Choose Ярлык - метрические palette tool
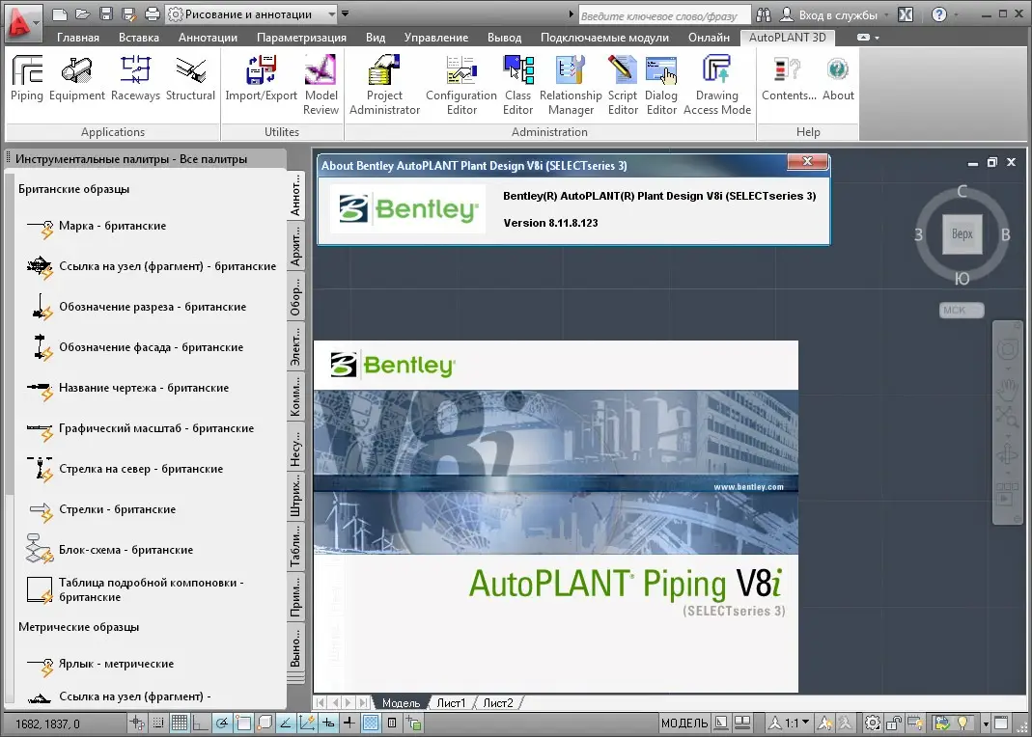 (x=100, y=664)
